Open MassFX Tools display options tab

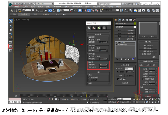pos(104,28)
